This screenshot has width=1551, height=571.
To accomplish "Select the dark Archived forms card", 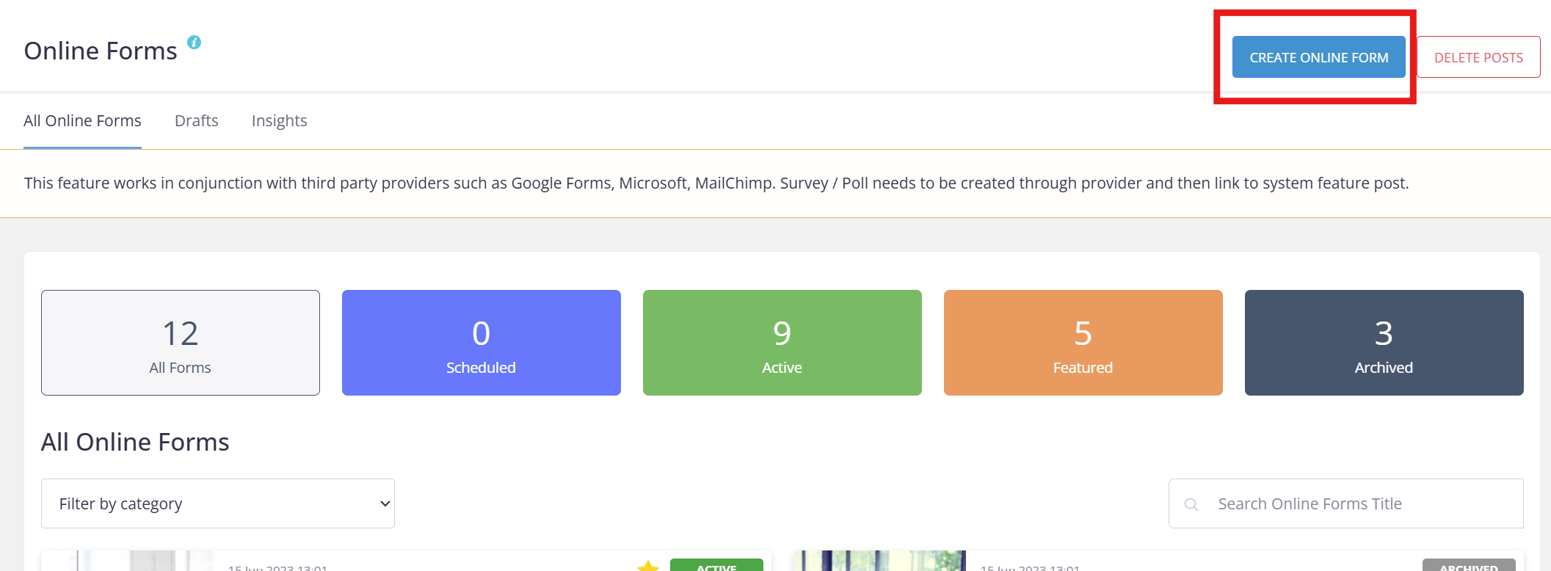I will click(1384, 343).
